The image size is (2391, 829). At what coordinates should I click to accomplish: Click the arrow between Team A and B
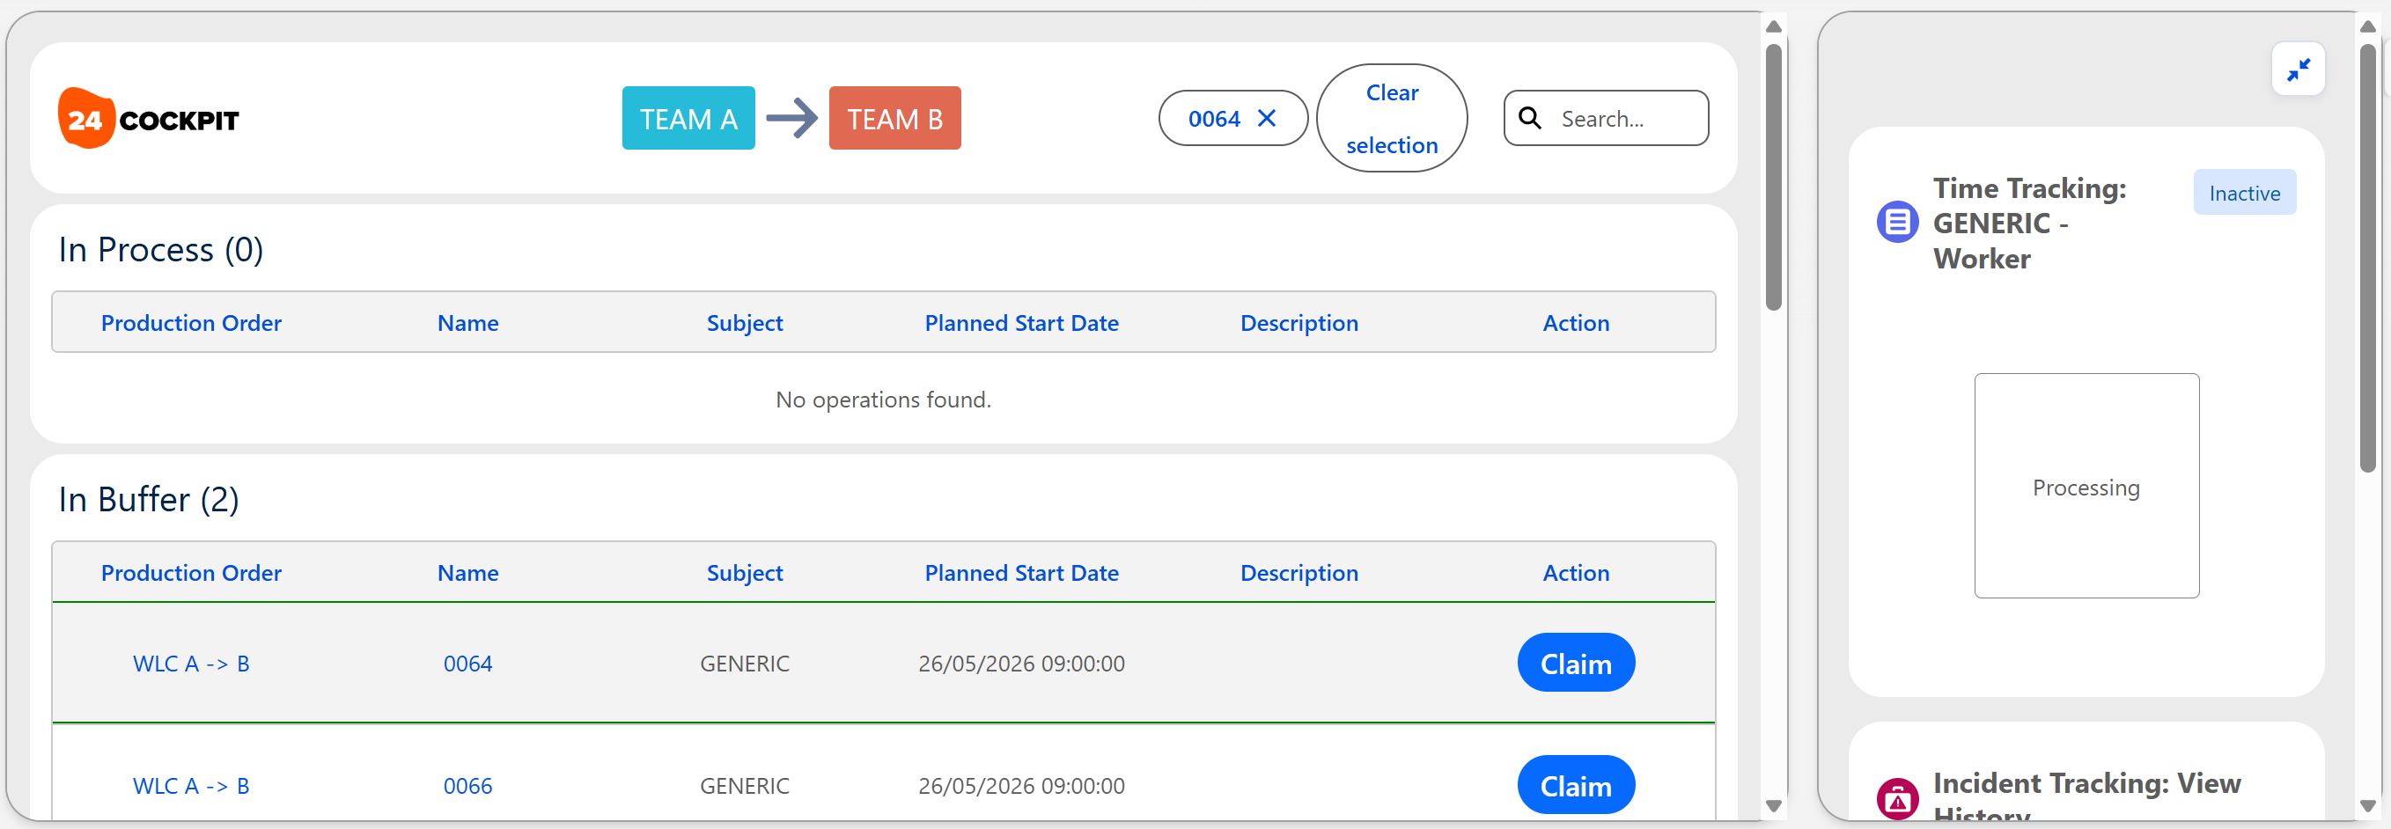(x=791, y=118)
